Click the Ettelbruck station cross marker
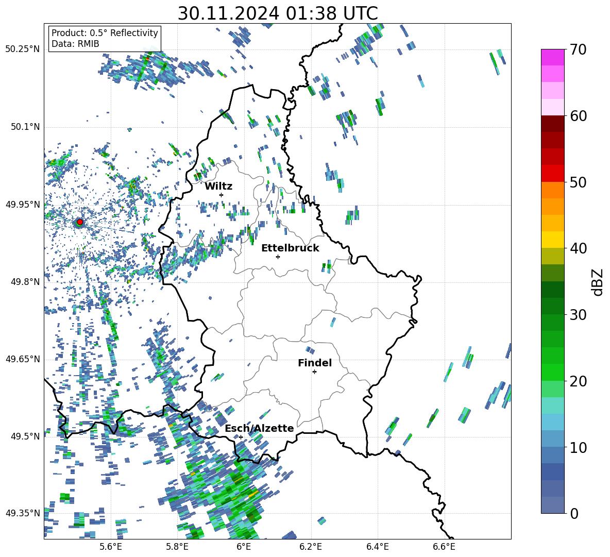This screenshot has width=610, height=557. [278, 257]
